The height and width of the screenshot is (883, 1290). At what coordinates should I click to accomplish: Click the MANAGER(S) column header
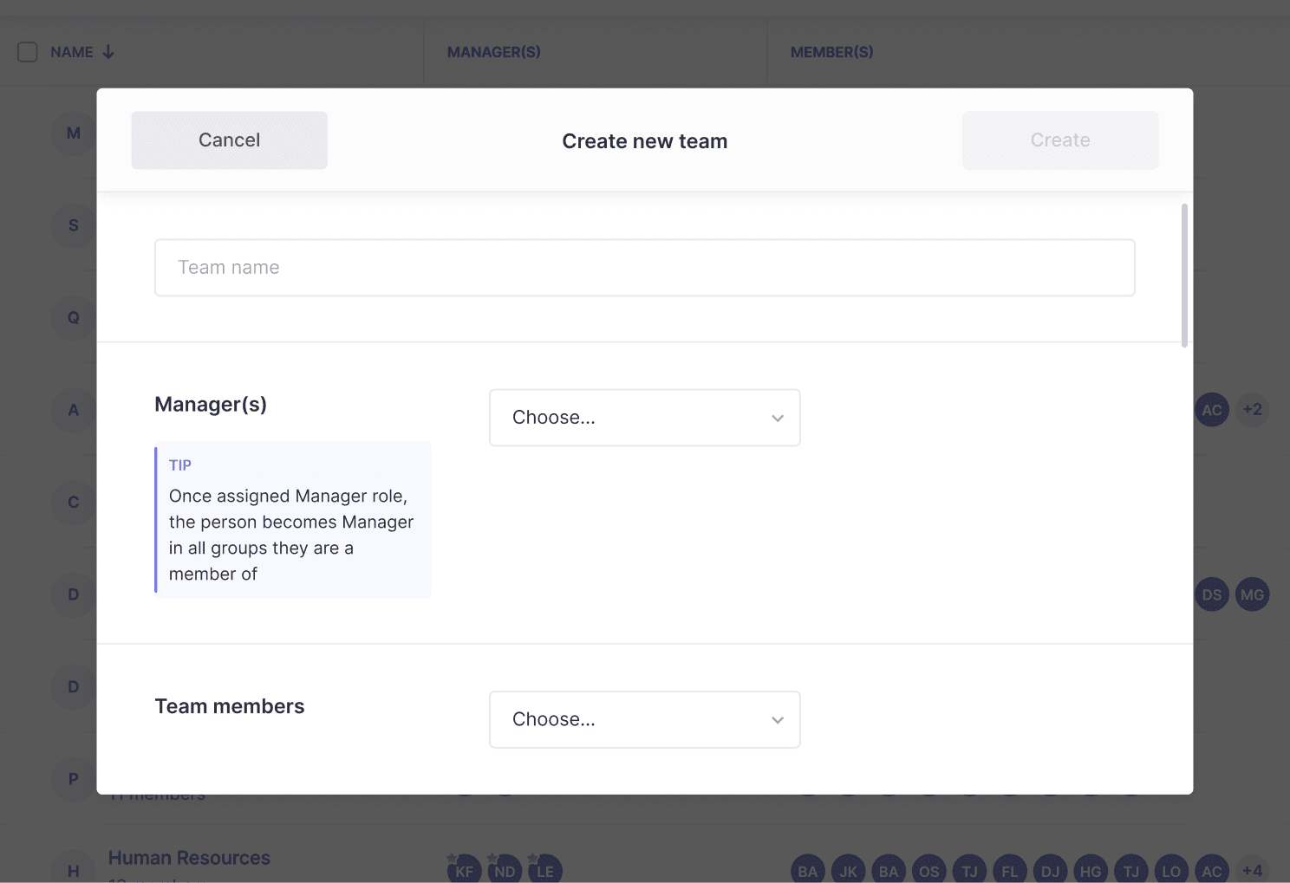tap(494, 52)
